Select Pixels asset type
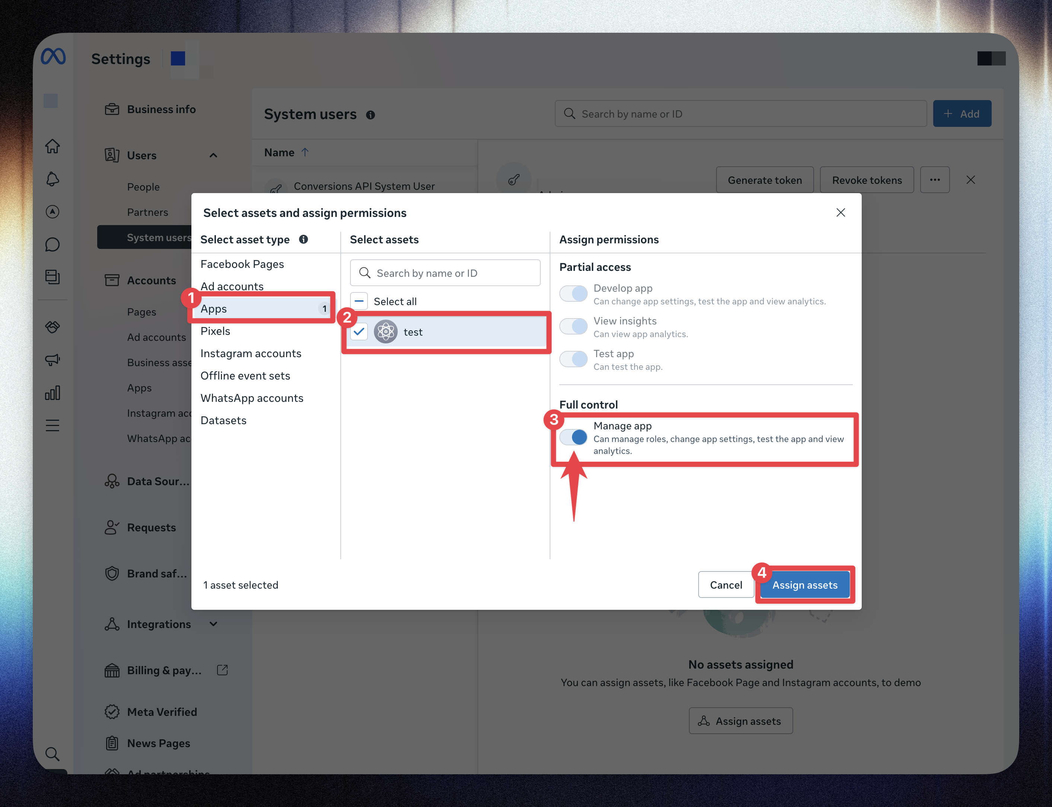The width and height of the screenshot is (1052, 807). 215,331
